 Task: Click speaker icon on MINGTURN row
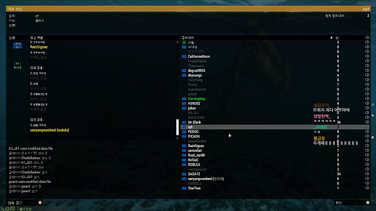[367, 117]
